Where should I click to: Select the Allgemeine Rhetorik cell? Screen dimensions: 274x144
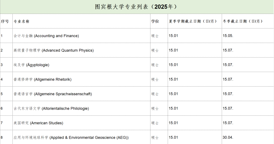(43, 79)
